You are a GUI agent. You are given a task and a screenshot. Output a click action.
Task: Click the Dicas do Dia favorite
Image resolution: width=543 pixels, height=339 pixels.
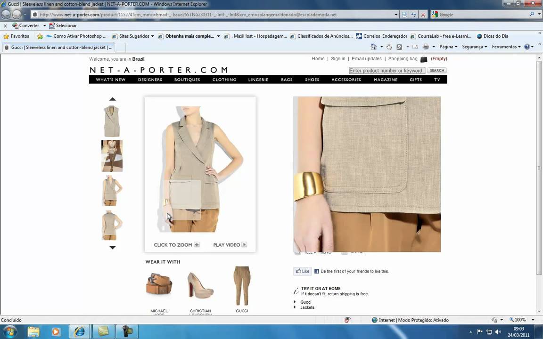(493, 36)
